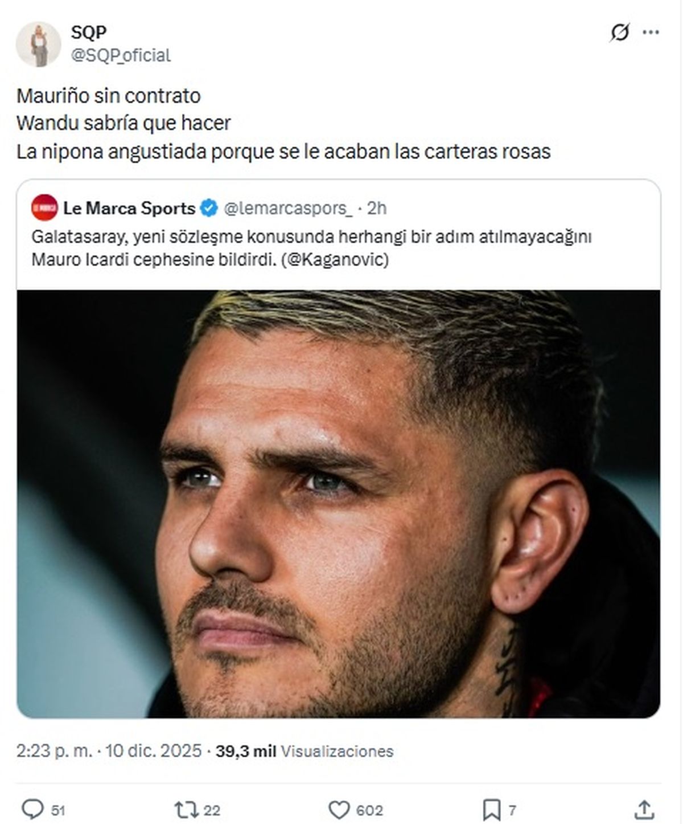Click the Grok slashed-circle icon
The width and height of the screenshot is (683, 824).
tap(619, 33)
